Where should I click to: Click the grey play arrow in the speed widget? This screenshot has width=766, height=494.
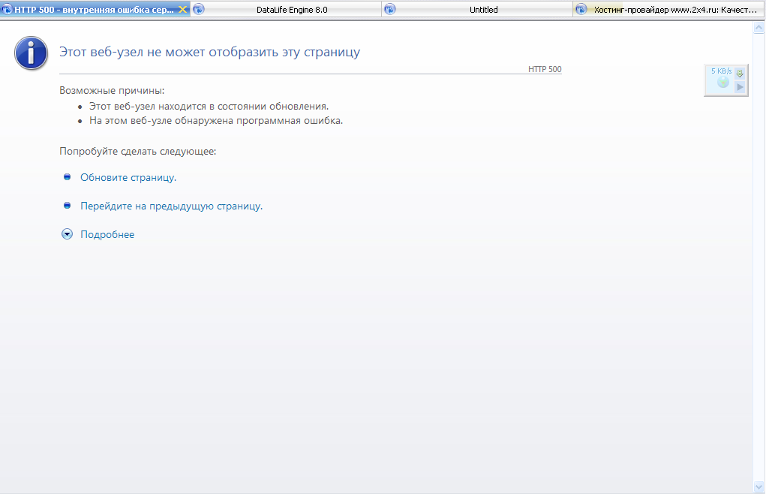(x=740, y=87)
